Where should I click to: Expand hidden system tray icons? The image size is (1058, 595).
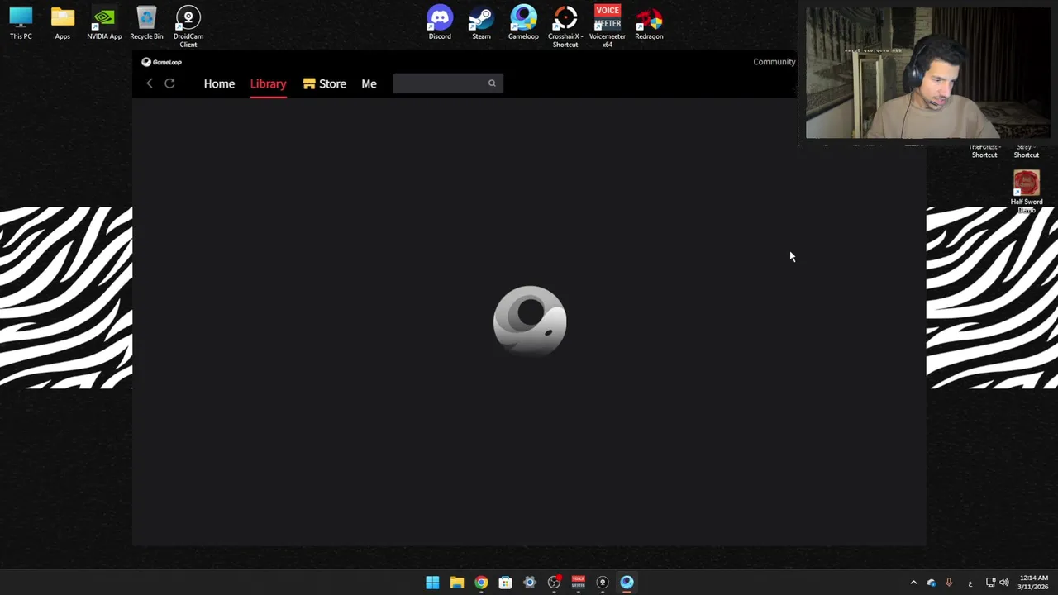[x=913, y=583]
